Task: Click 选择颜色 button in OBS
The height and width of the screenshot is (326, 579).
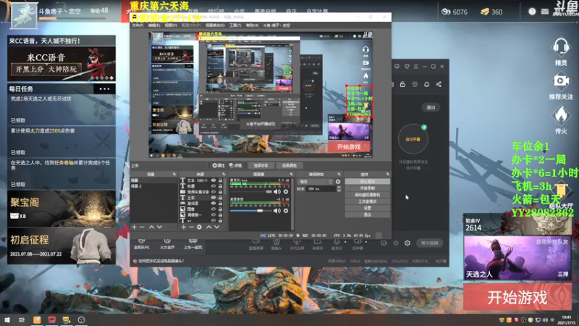Action: (289, 166)
